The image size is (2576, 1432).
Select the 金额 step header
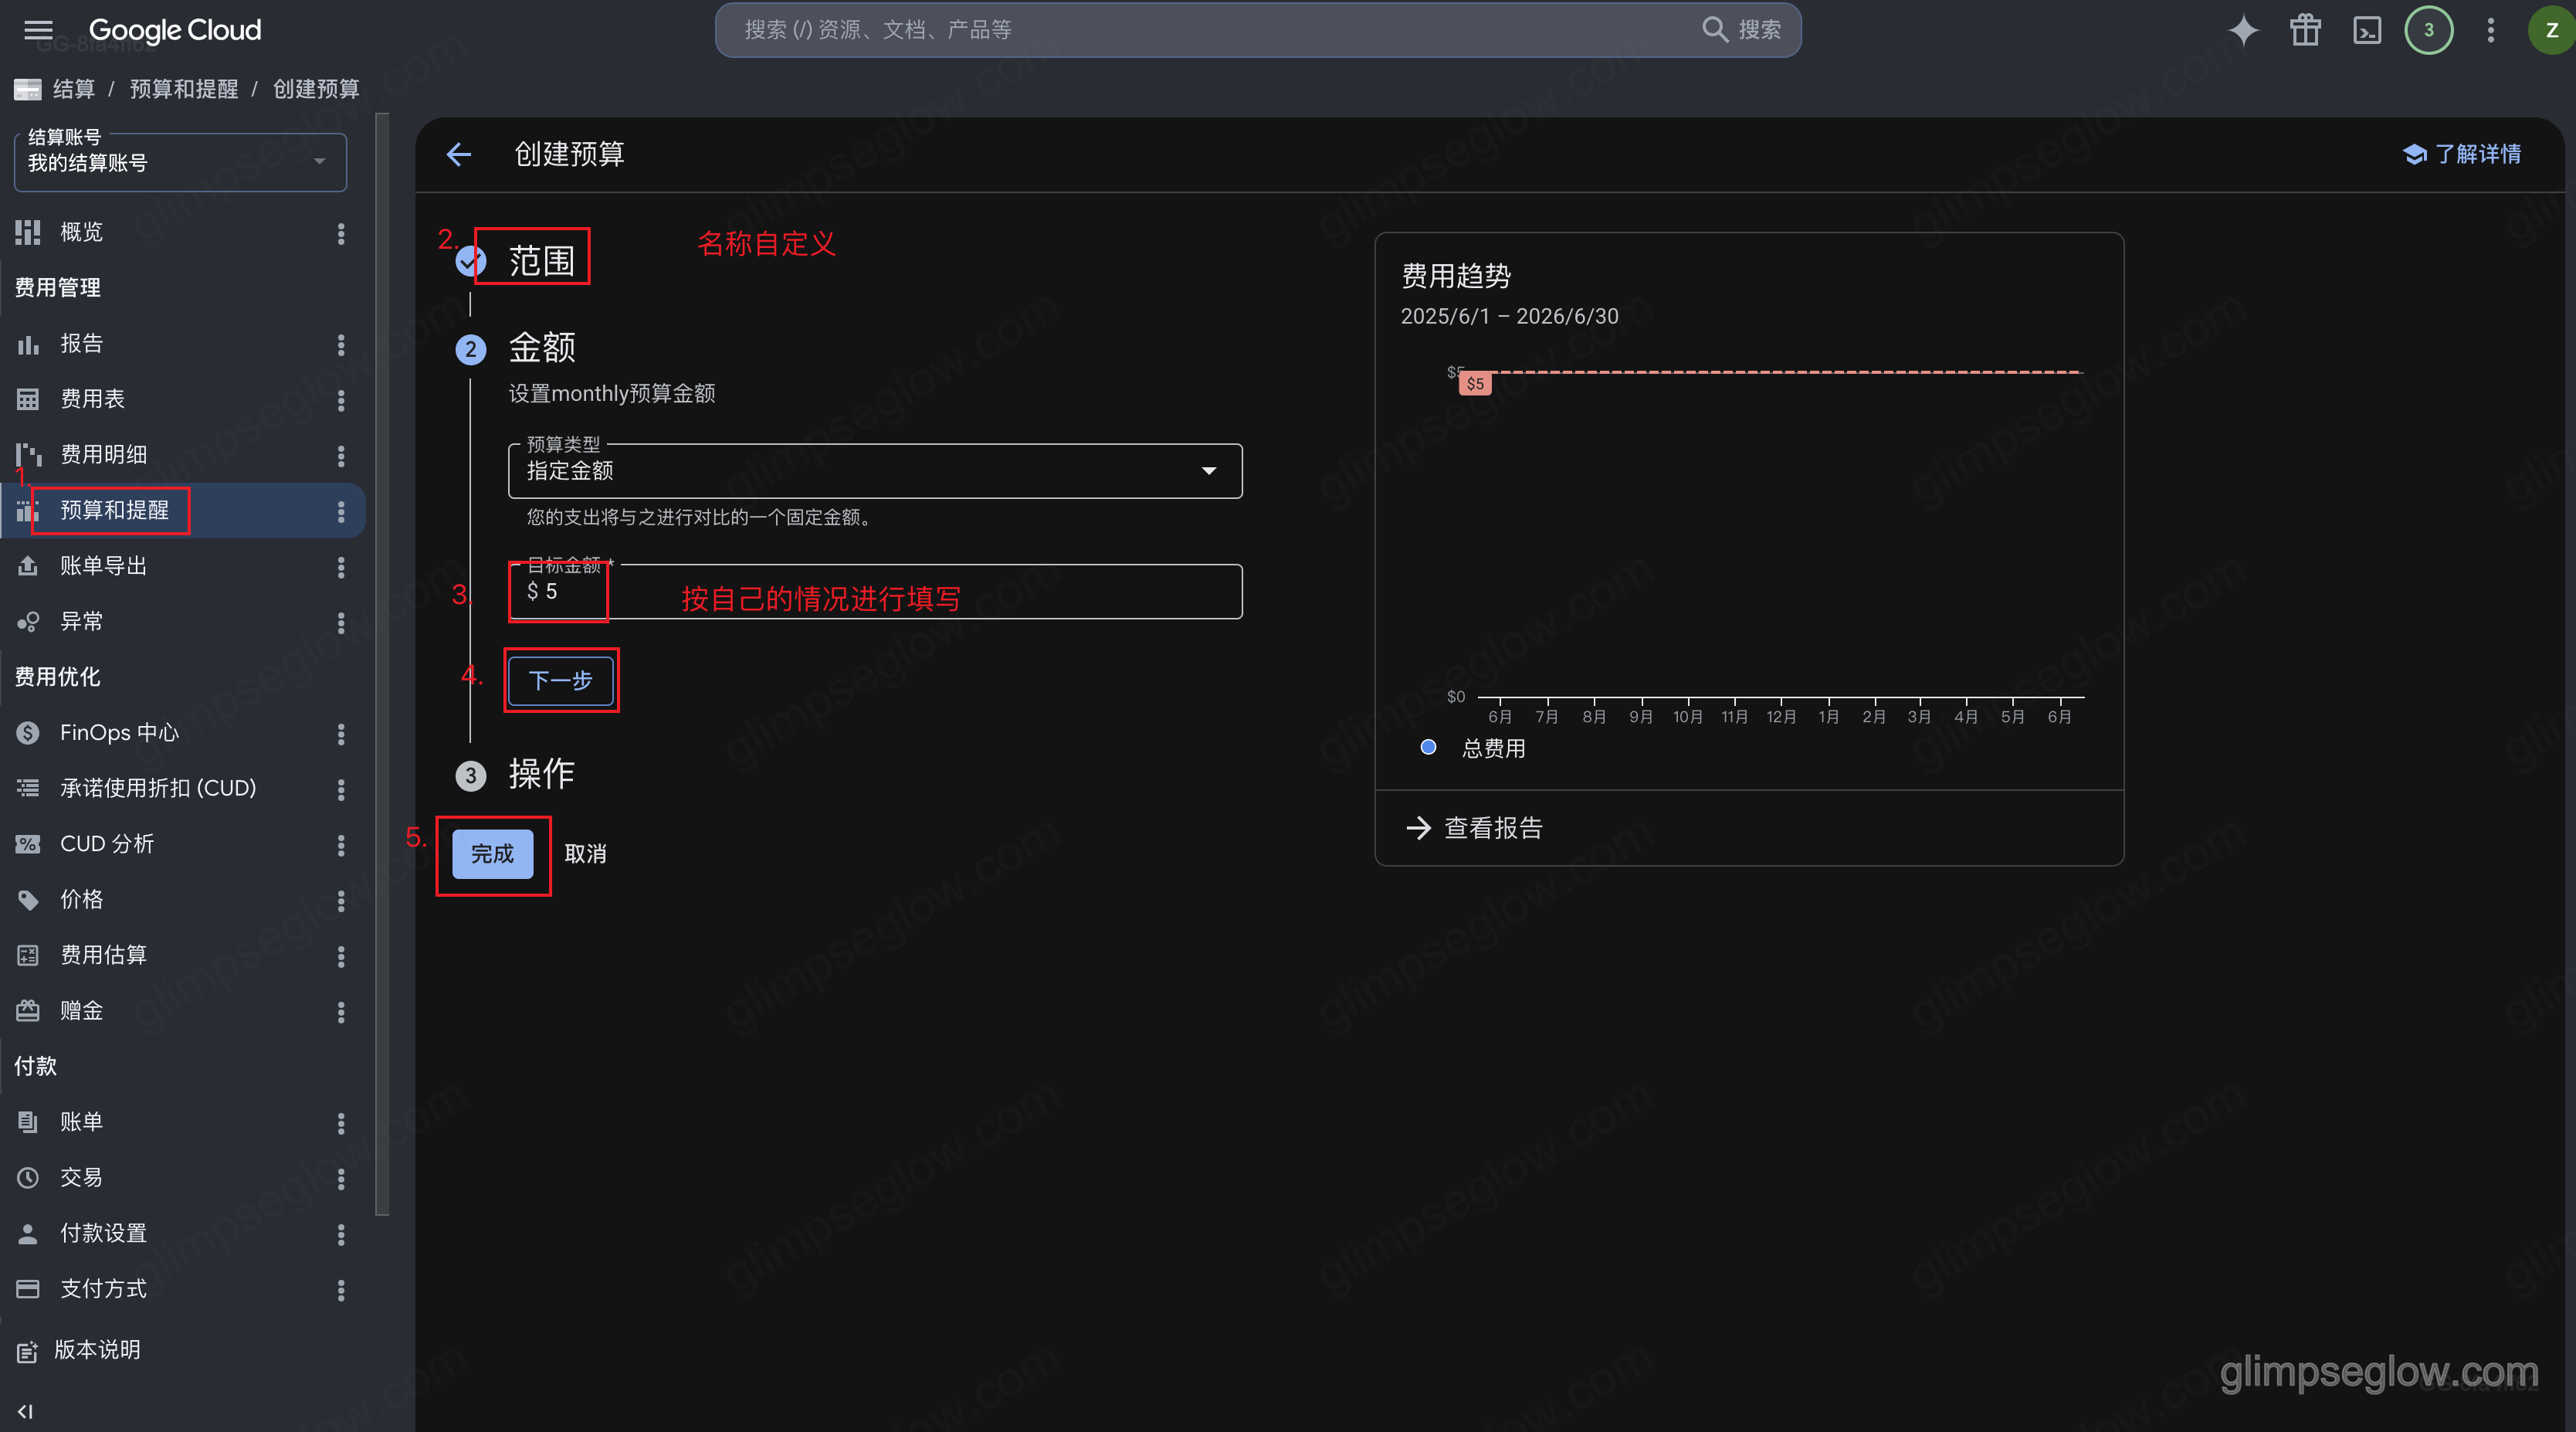click(541, 348)
